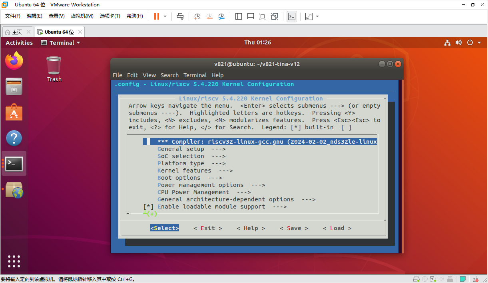The height and width of the screenshot is (283, 488).
Task: Open the stretch guest dropdown arrow
Action: 317,16
